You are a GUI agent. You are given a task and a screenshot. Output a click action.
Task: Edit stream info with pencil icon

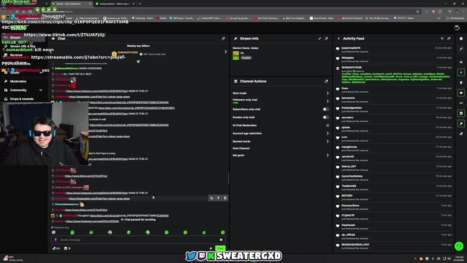(x=320, y=38)
